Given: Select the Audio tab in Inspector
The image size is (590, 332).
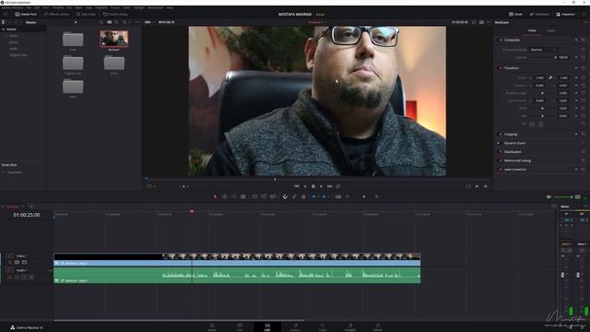Looking at the screenshot, I should tap(551, 30).
